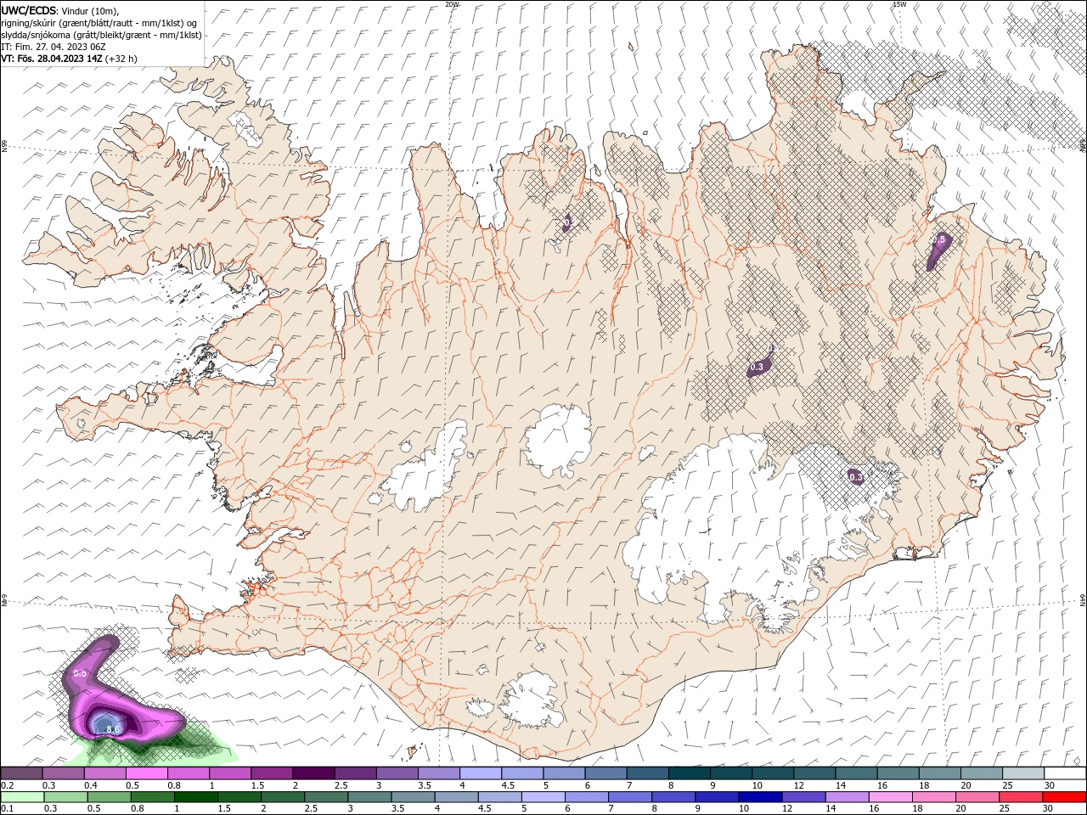1087x815 pixels.
Task: Click the (+32 h) forecast offset text
Action: tap(121, 59)
